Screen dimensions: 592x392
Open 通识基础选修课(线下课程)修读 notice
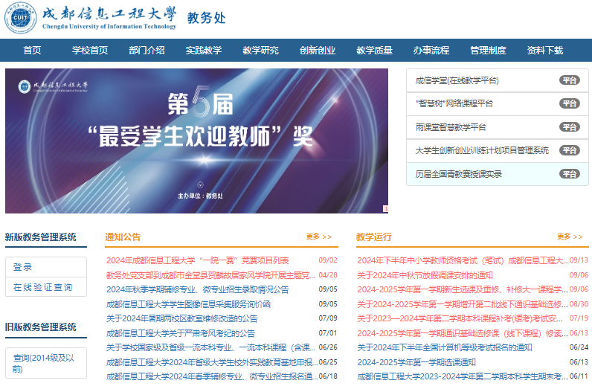[463, 333]
